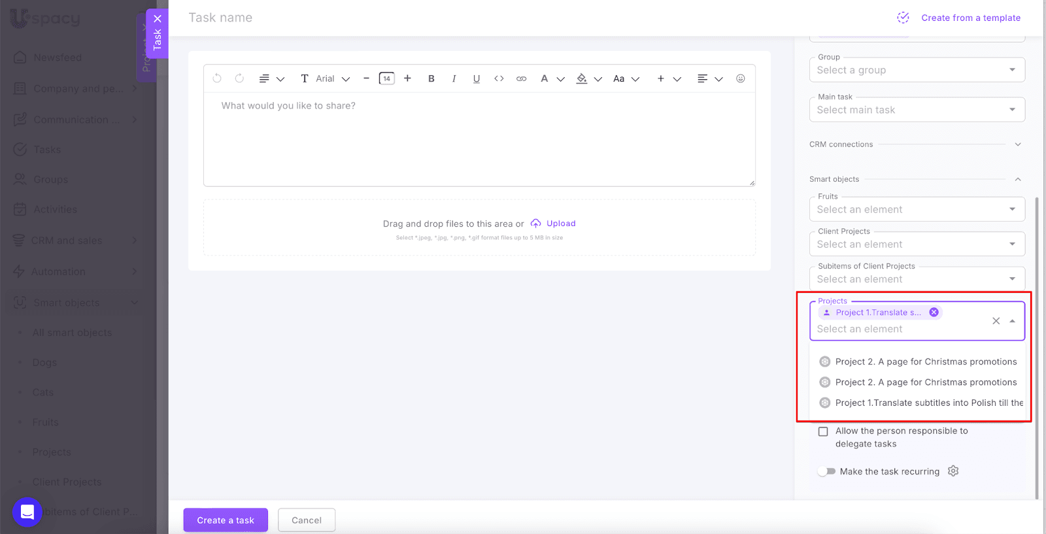1046x534 pixels.
Task: Open the text alignment dropdown
Action: pos(710,78)
